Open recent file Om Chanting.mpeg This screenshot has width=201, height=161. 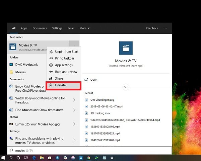(102, 100)
